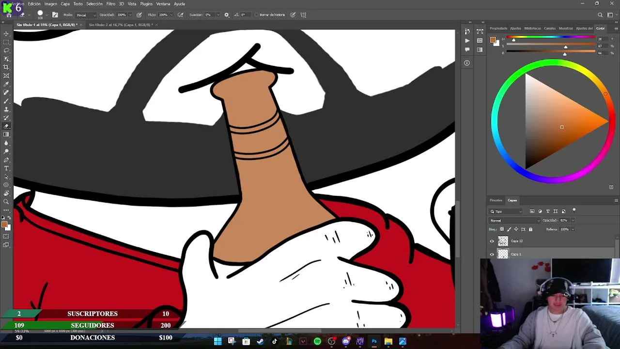Switch to the Bibliotecas tab
The image size is (620, 349).
click(533, 28)
